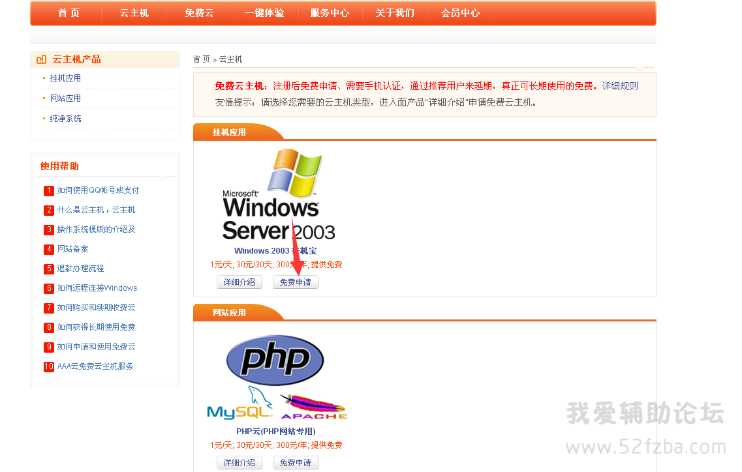Click the PHP logo image

click(275, 360)
